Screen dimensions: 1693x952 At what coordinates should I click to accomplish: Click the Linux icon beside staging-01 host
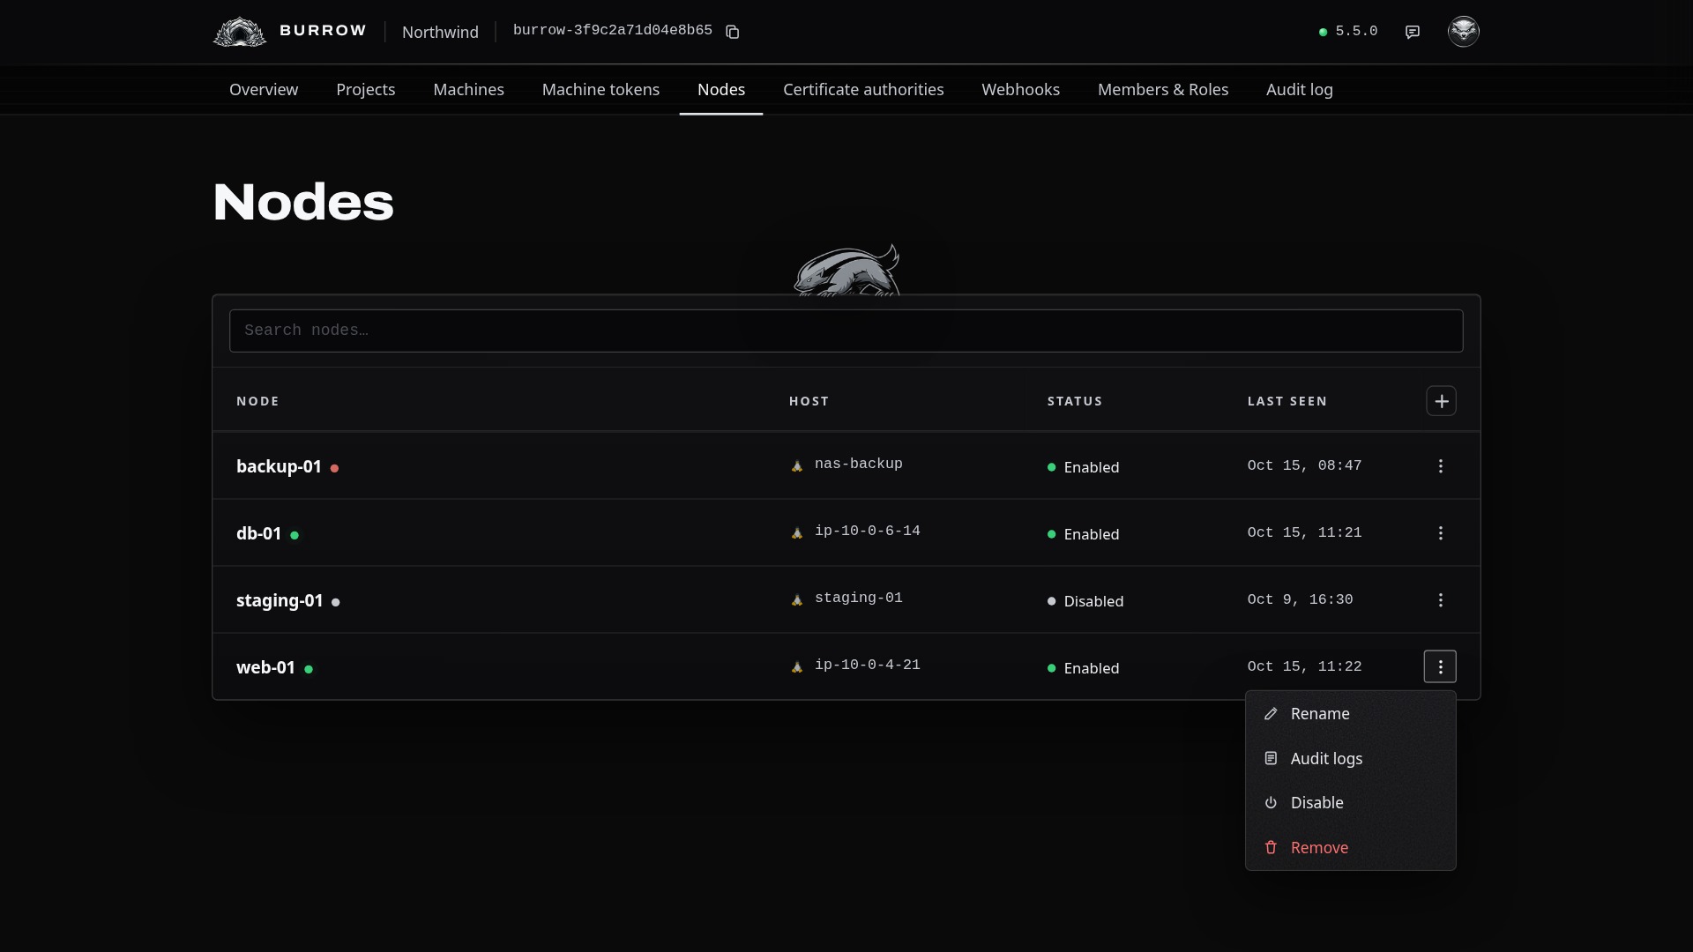pos(797,599)
